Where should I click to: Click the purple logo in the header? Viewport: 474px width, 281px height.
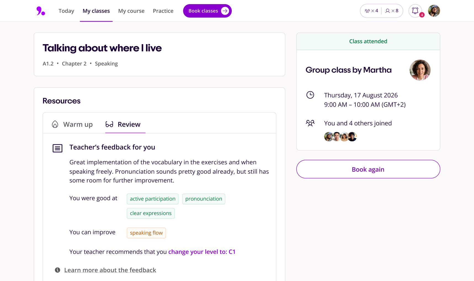click(x=41, y=11)
